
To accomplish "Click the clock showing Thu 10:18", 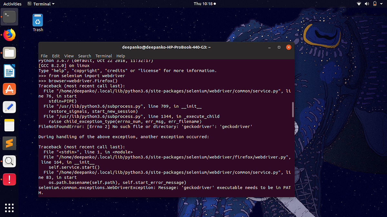I will 203,4.
